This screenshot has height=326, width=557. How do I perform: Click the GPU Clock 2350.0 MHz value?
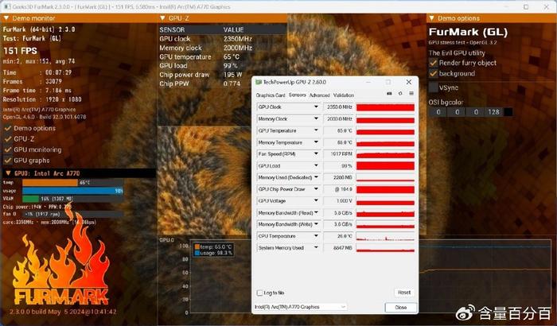coord(339,107)
